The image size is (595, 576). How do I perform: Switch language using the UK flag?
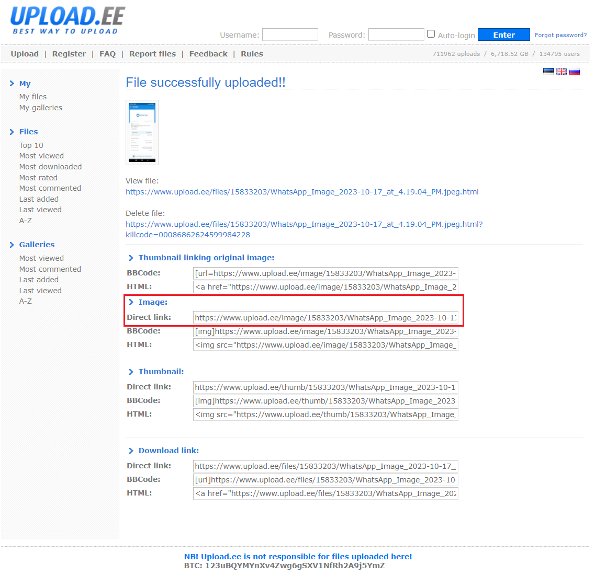tap(561, 72)
